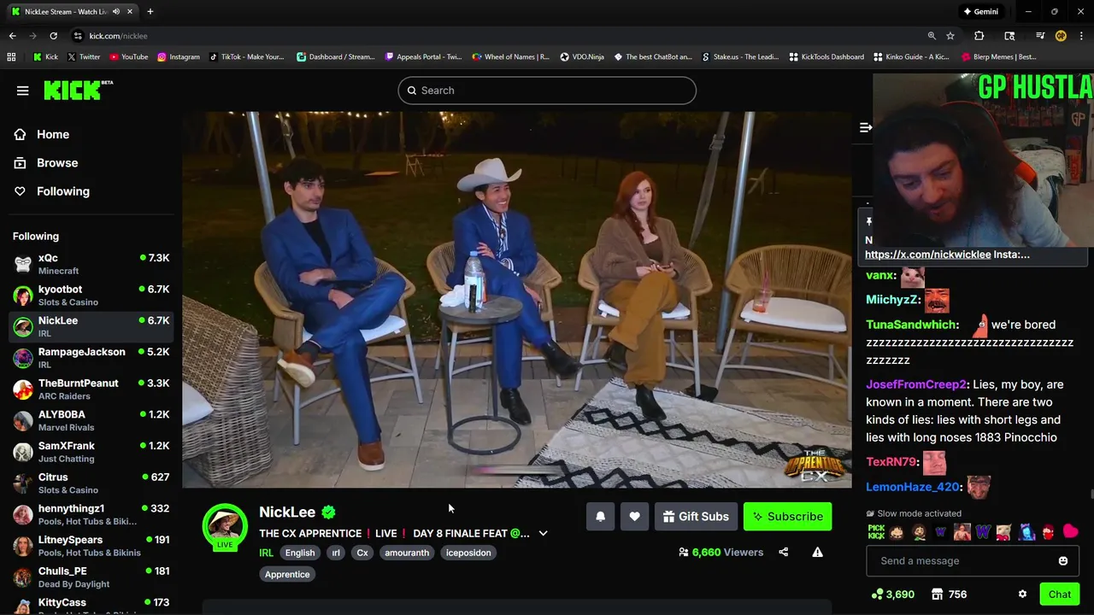This screenshot has height=615, width=1094.
Task: Open xQc channel in Following list
Action: (91, 264)
